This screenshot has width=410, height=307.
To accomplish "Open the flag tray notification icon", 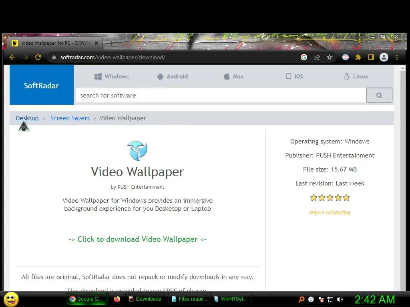I will pyautogui.click(x=321, y=299).
